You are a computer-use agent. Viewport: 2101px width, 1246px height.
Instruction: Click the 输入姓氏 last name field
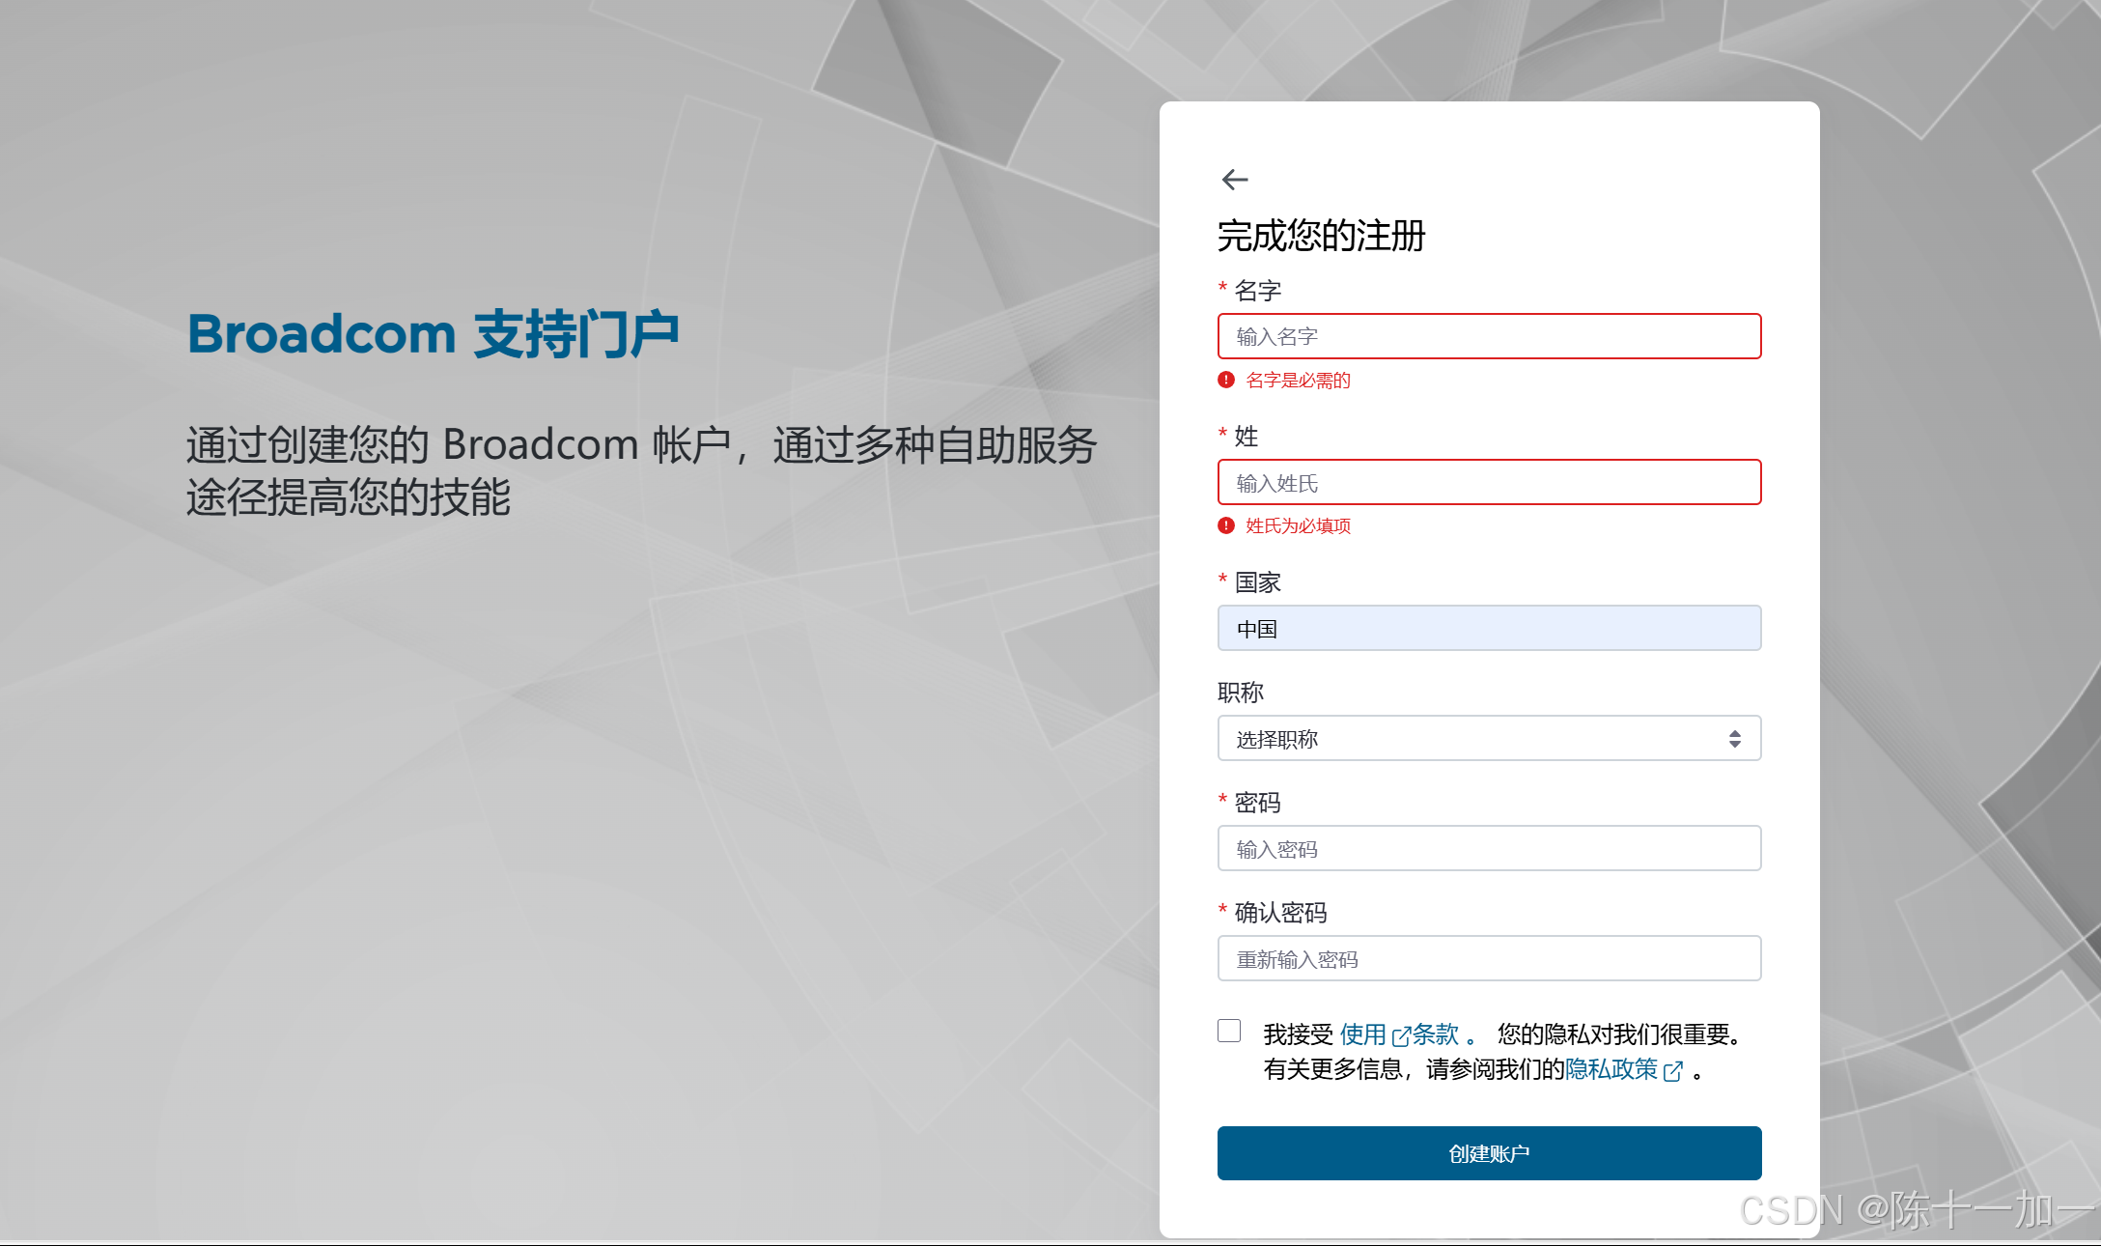(x=1489, y=482)
